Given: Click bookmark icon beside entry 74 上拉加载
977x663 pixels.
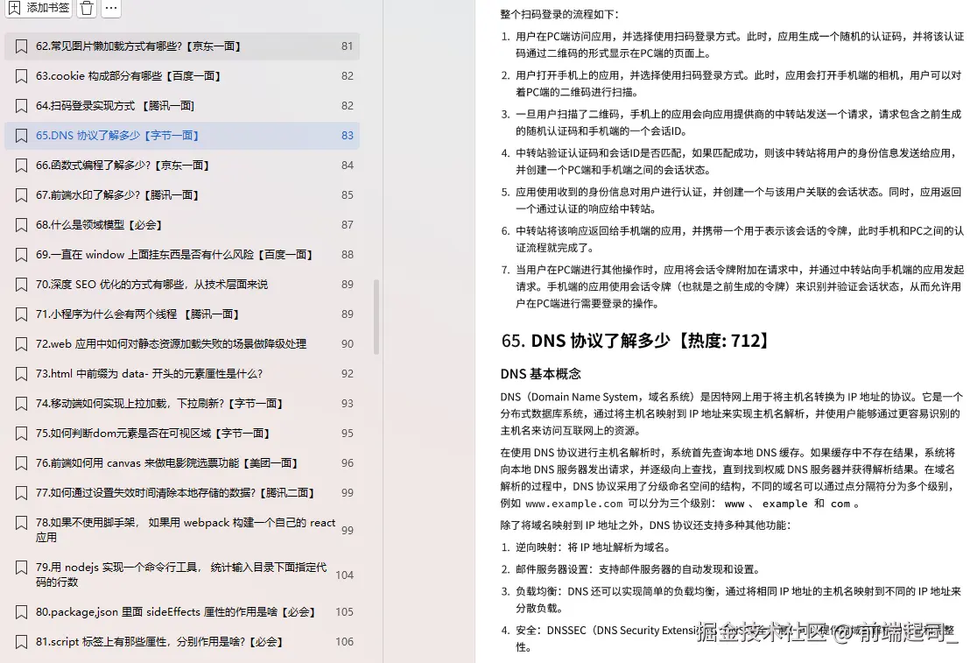Looking at the screenshot, I should (x=22, y=403).
